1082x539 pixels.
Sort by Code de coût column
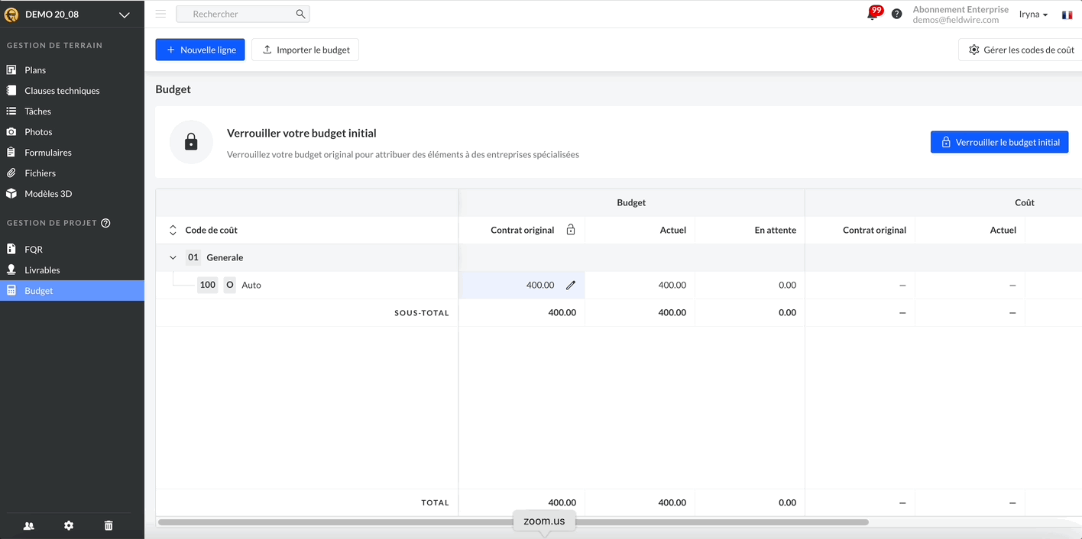173,230
